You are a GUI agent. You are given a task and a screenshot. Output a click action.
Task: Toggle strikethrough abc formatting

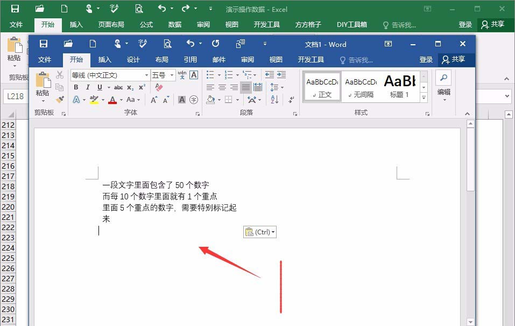point(118,87)
